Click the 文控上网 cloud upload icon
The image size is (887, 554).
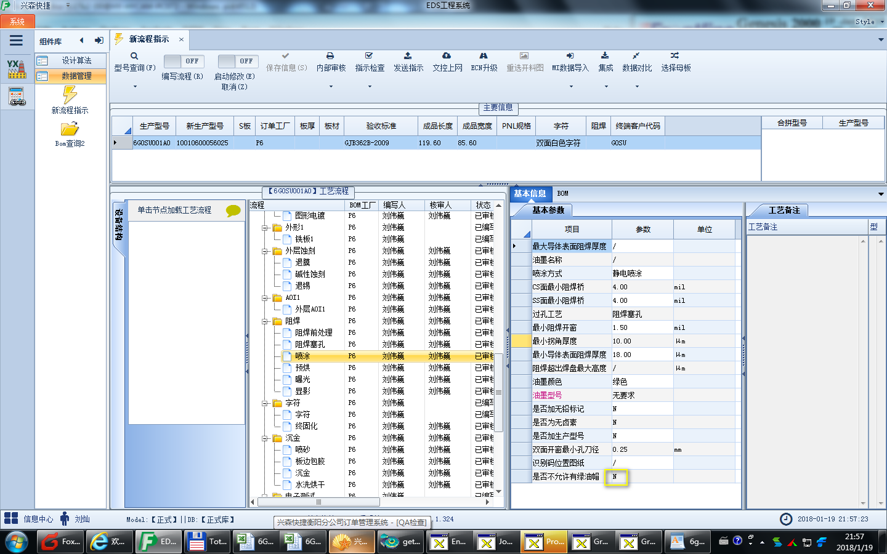[447, 56]
